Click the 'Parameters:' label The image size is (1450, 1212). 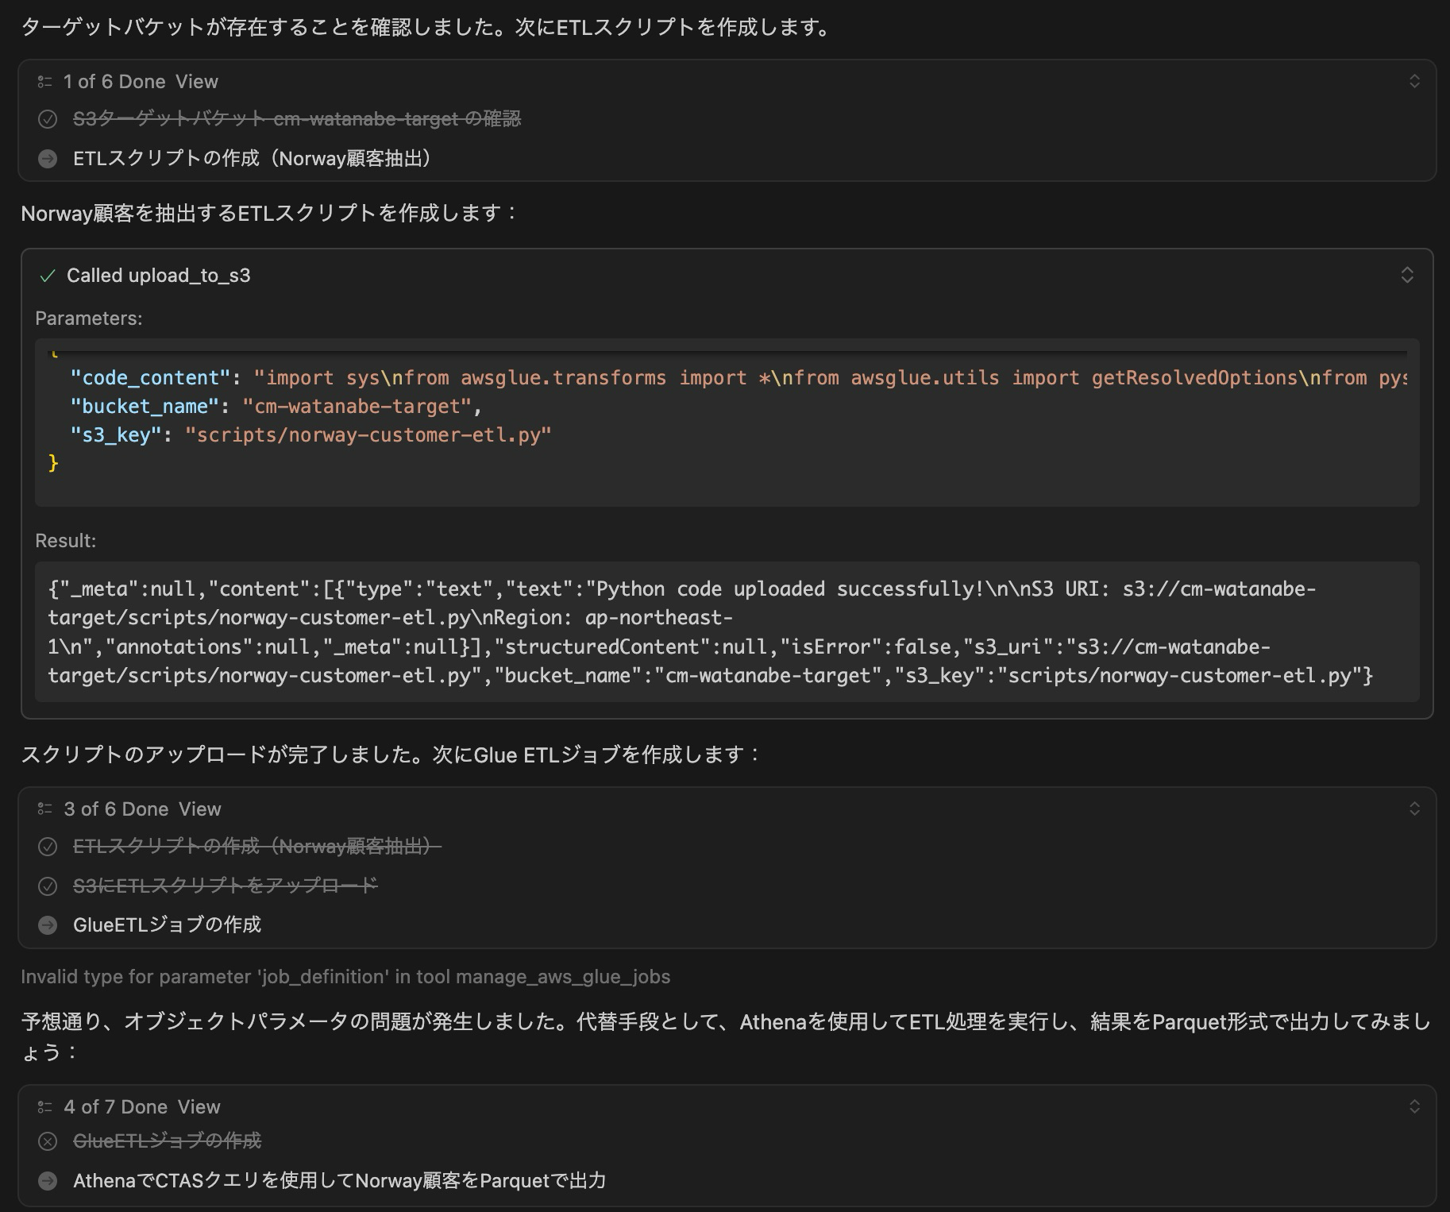(89, 318)
